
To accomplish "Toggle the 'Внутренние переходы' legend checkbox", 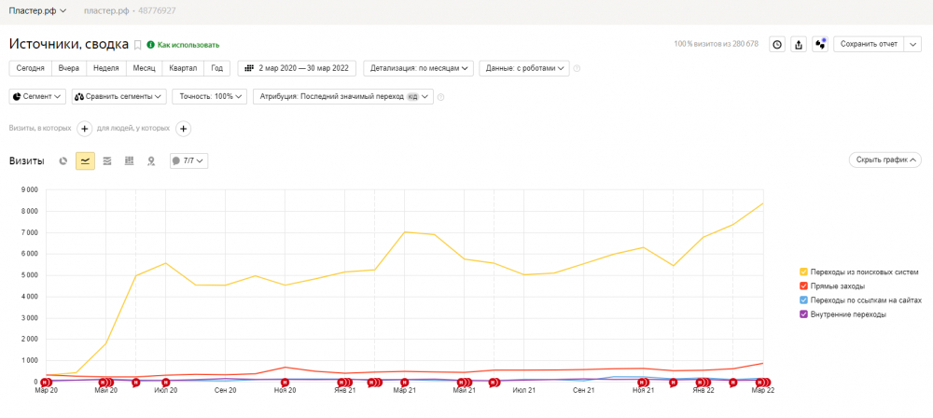I will coord(803,314).
